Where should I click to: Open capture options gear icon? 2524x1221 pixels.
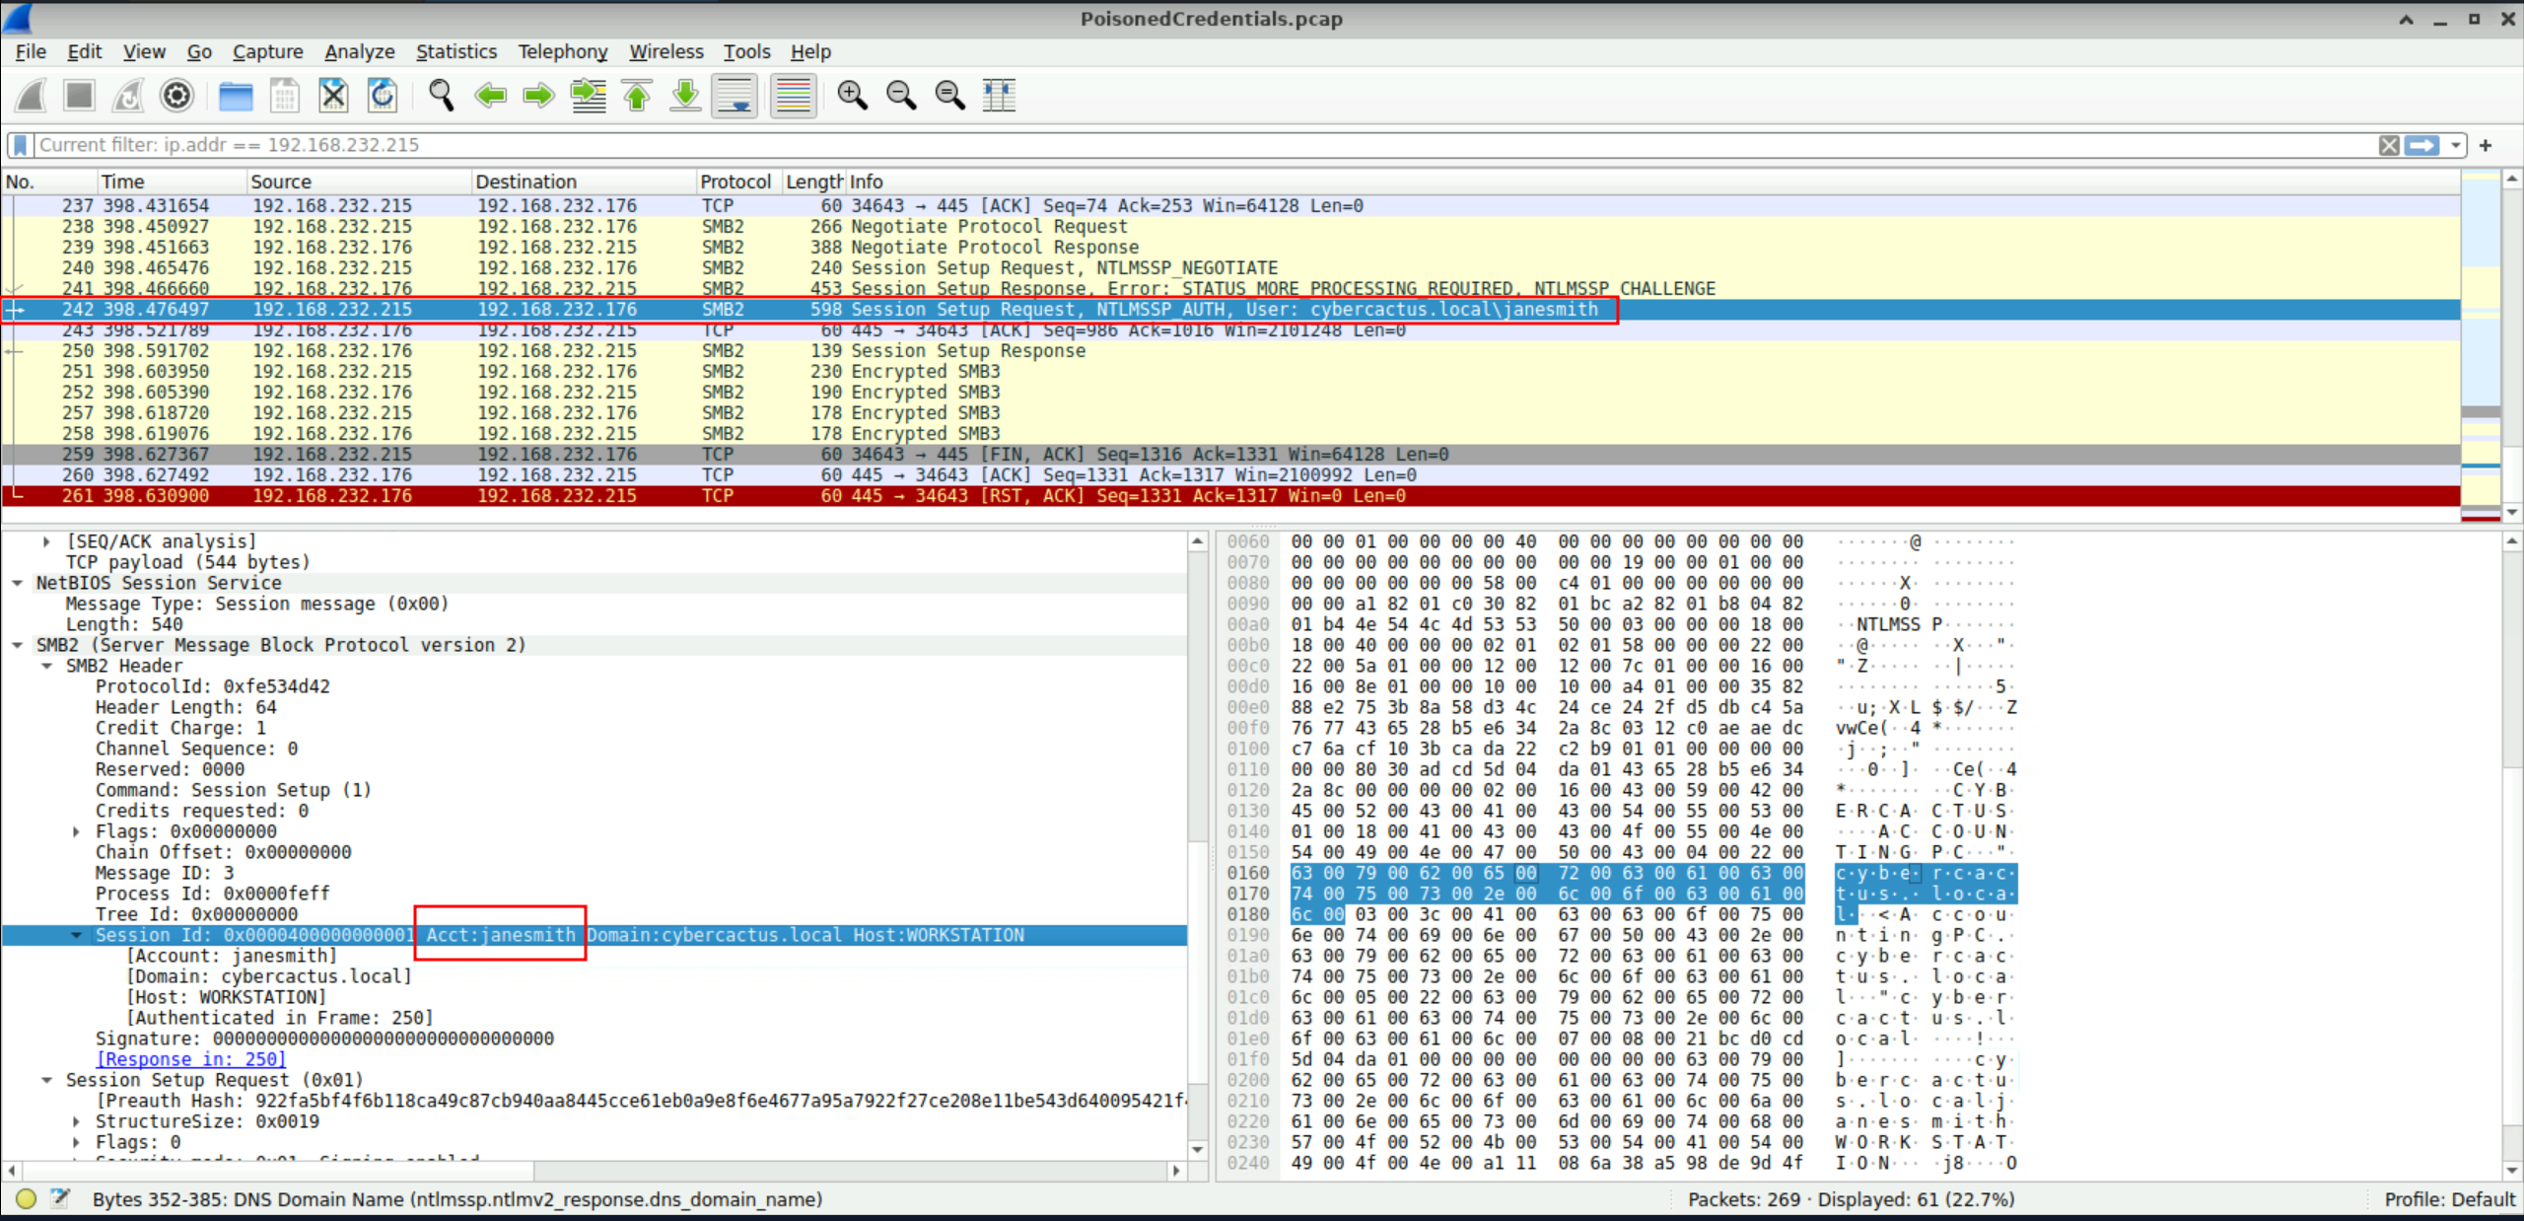tap(177, 96)
